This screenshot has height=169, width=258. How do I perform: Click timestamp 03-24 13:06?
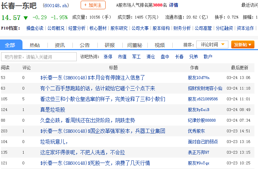pos(238,78)
